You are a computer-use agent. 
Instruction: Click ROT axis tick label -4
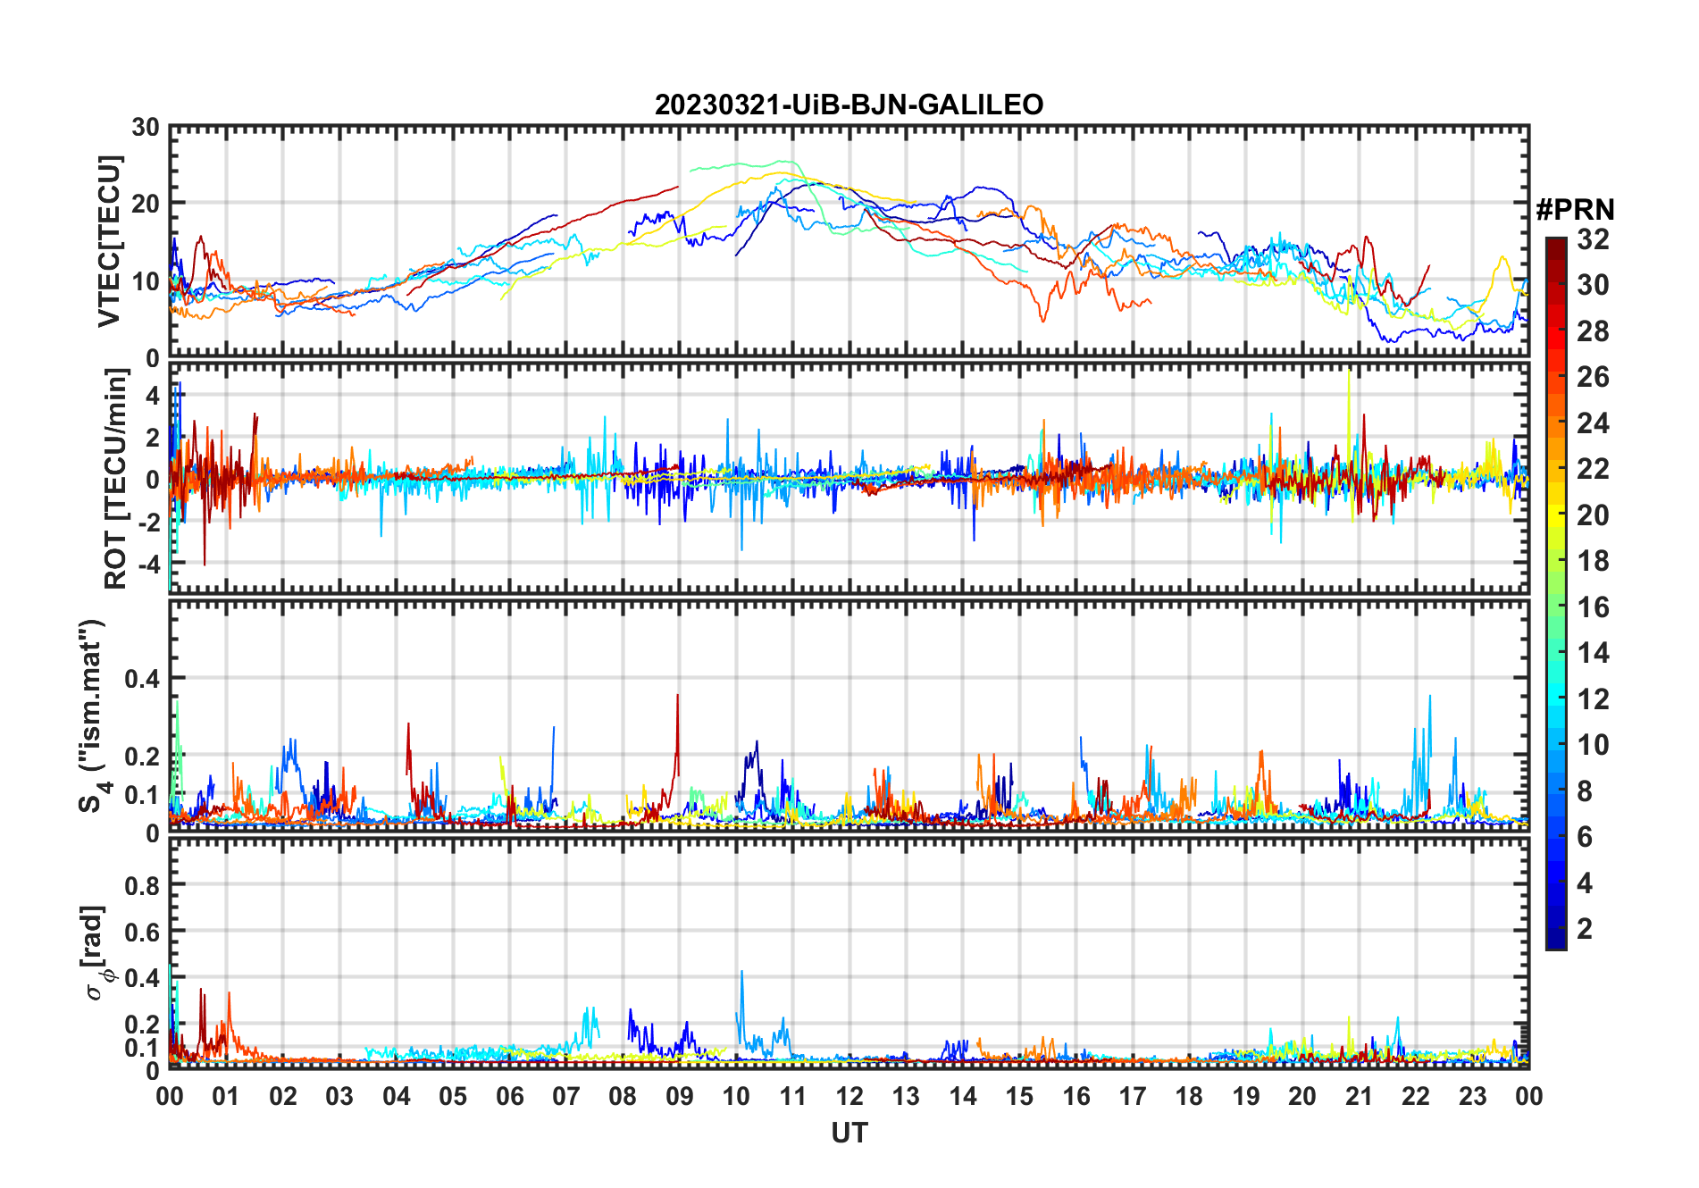(148, 564)
